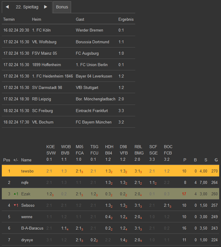Open the Bonus tab

[x=62, y=7]
